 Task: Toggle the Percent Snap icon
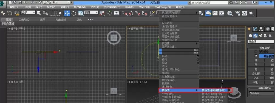(138, 13)
